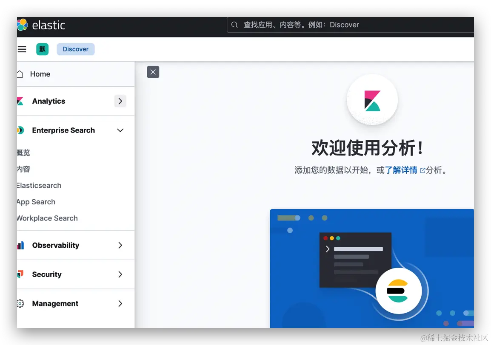Click the magnifier icon in search bar
This screenshot has height=345, width=491.
[x=234, y=25]
